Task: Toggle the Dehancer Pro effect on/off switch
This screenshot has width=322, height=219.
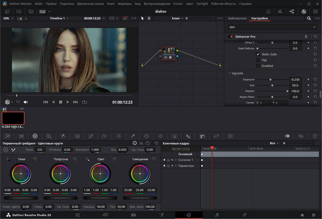Action: pos(231,36)
